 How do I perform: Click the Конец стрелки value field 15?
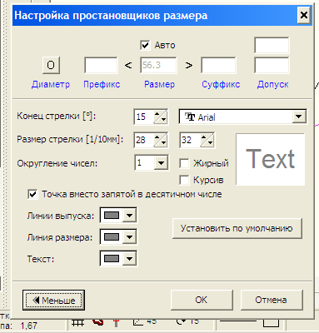click(x=144, y=117)
